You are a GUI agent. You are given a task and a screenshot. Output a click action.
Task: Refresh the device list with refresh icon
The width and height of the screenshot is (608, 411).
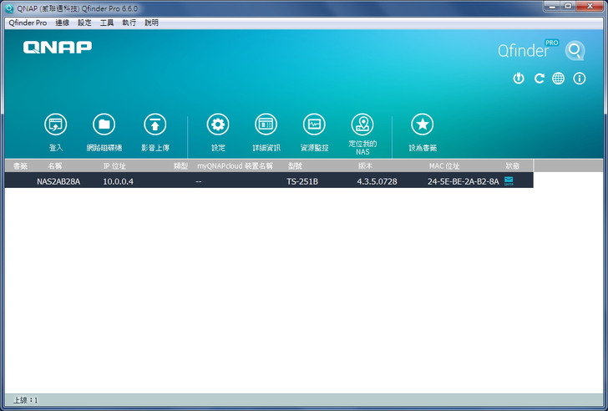(540, 79)
